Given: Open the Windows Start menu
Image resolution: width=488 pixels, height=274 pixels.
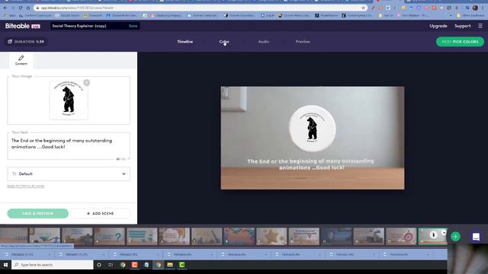Looking at the screenshot, I should 5,265.
